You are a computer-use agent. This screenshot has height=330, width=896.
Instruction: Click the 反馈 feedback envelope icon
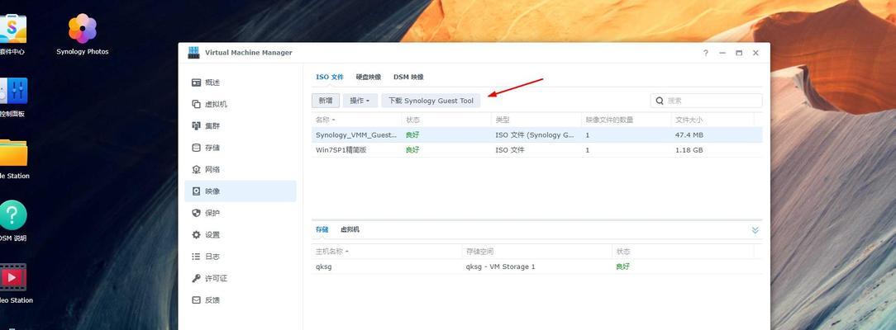pos(196,299)
